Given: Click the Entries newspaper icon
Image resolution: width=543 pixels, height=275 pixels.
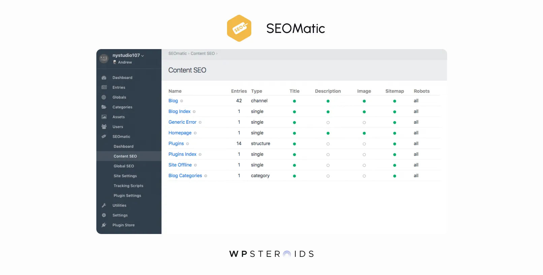Looking at the screenshot, I should [x=104, y=87].
